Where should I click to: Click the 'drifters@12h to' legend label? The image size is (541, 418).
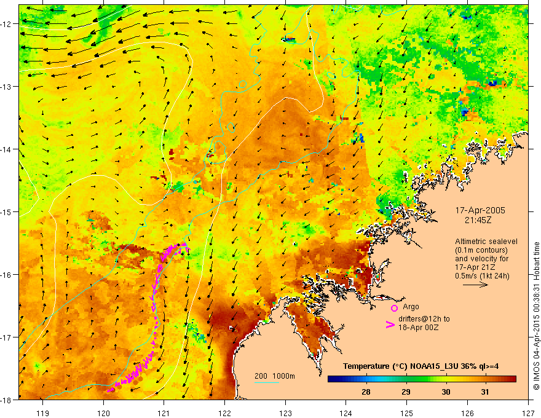coord(424,319)
